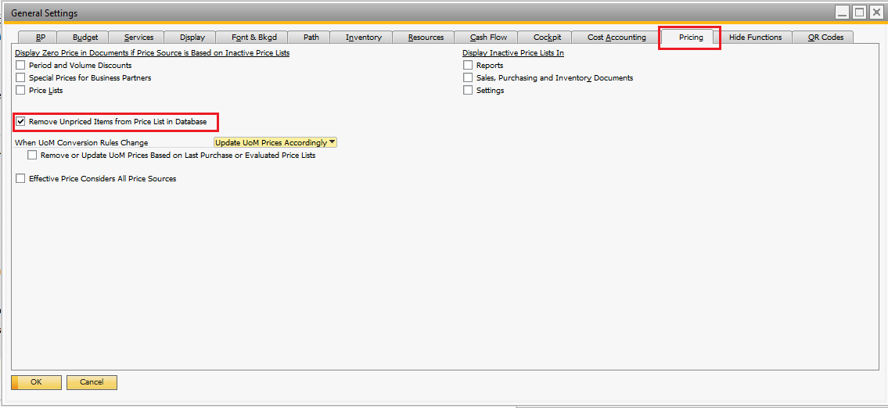Tick Sales, Purchasing and Inventory Documents
888x408 pixels.
click(469, 78)
